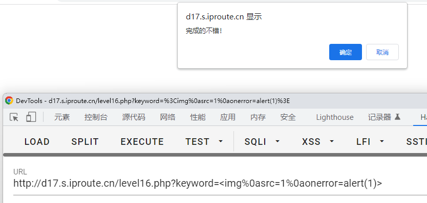Switch to the 元素 tab
This screenshot has height=203, width=427.
[62, 117]
